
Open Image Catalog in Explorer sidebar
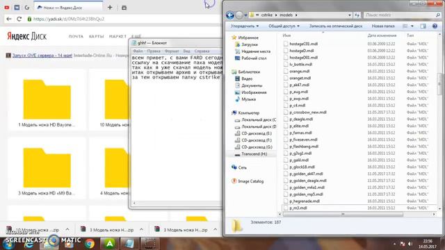coord(250,181)
